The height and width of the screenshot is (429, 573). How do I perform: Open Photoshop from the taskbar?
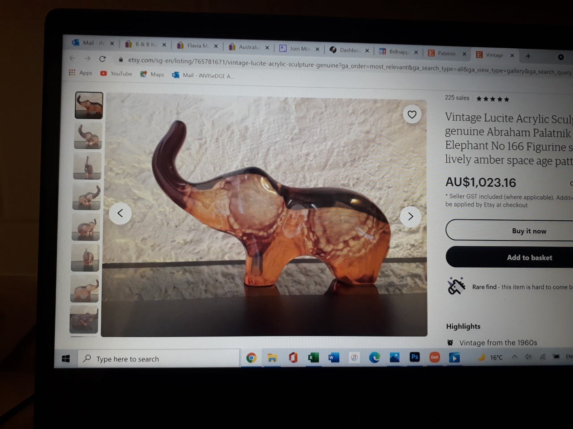(415, 357)
